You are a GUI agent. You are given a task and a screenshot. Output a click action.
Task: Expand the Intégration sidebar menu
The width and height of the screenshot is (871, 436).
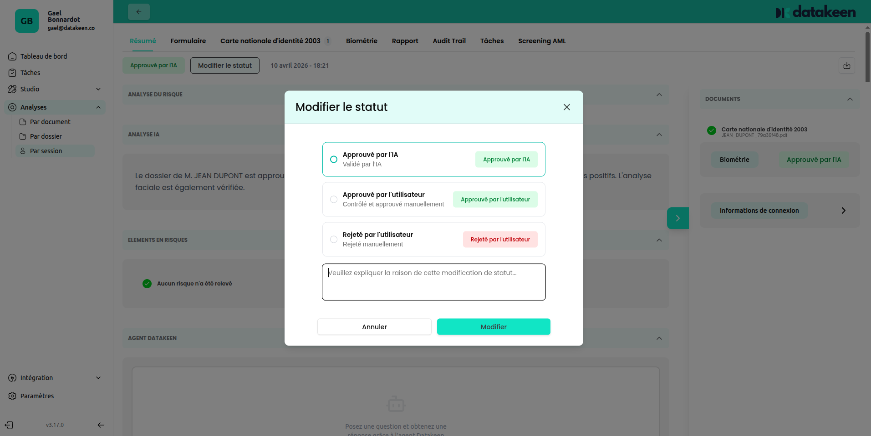[x=98, y=377]
